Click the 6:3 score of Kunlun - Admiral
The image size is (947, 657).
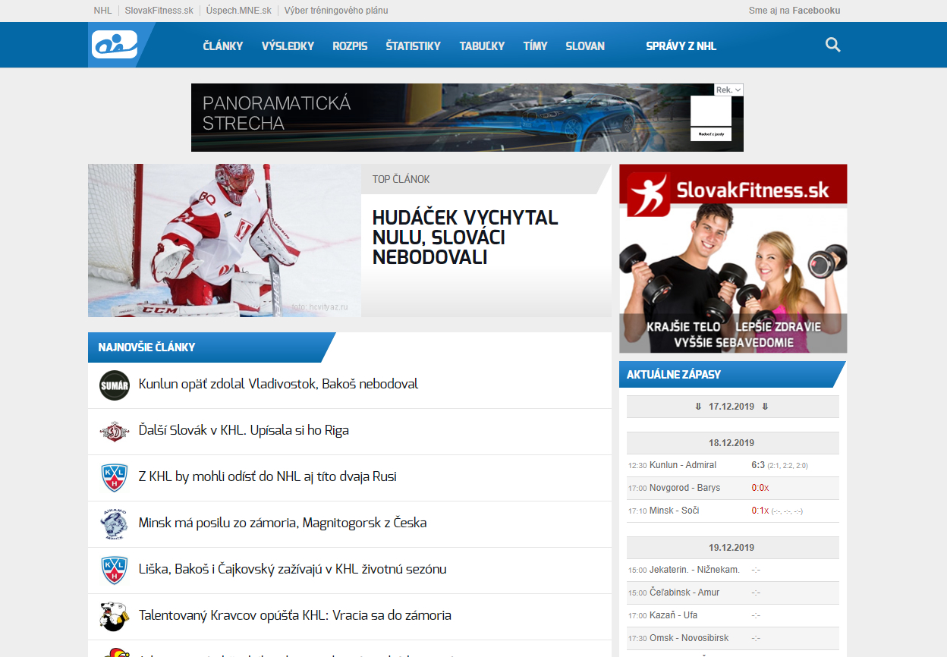click(758, 465)
